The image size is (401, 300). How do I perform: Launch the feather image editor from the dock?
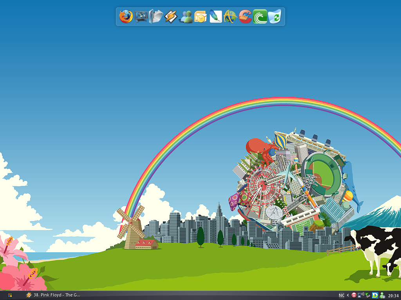pos(215,17)
